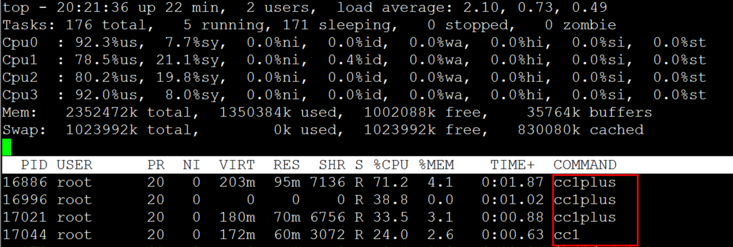Select PID 16886 in process list
733x247 pixels.
[x=25, y=182]
